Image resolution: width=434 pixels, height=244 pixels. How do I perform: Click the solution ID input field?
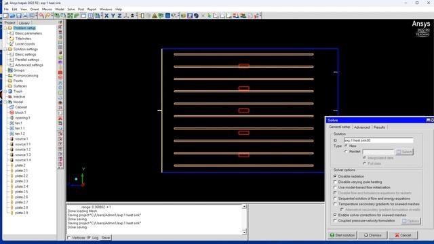[x=378, y=140]
